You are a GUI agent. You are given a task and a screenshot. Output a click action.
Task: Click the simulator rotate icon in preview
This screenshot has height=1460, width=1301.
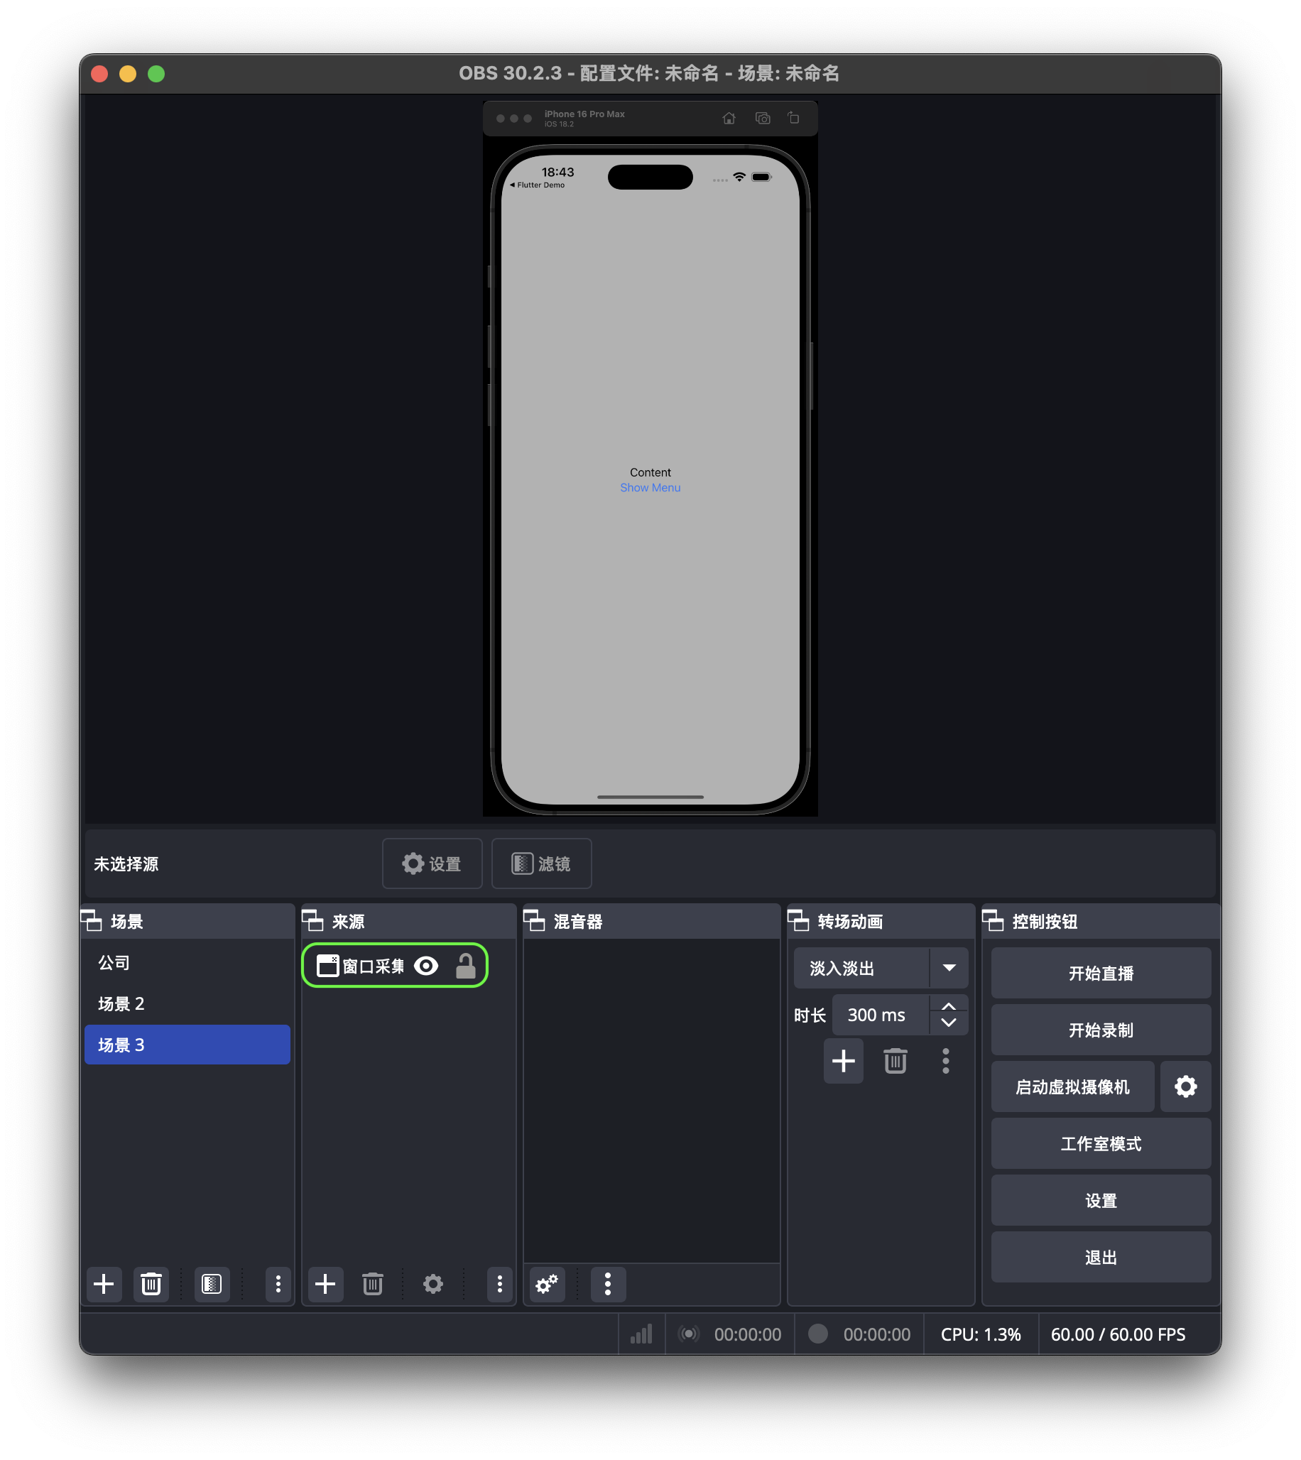793,118
